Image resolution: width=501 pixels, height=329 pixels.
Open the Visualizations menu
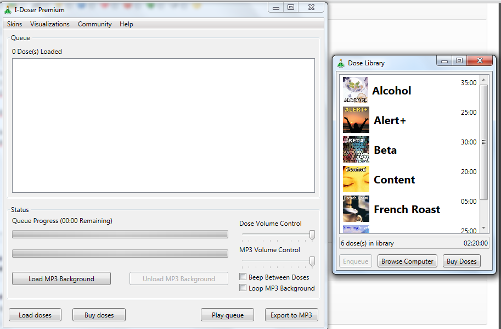[50, 24]
